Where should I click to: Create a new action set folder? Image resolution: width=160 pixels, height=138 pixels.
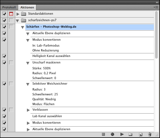(x=130, y=134)
